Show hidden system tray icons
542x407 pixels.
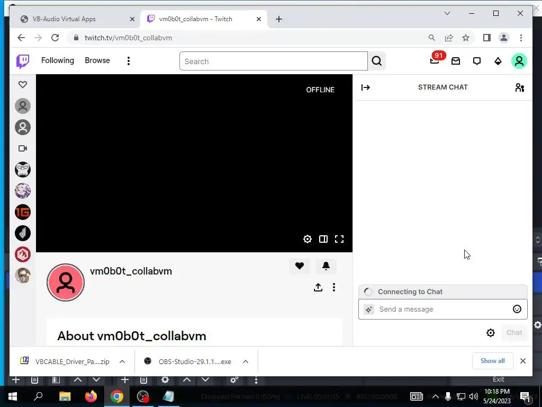(x=436, y=396)
